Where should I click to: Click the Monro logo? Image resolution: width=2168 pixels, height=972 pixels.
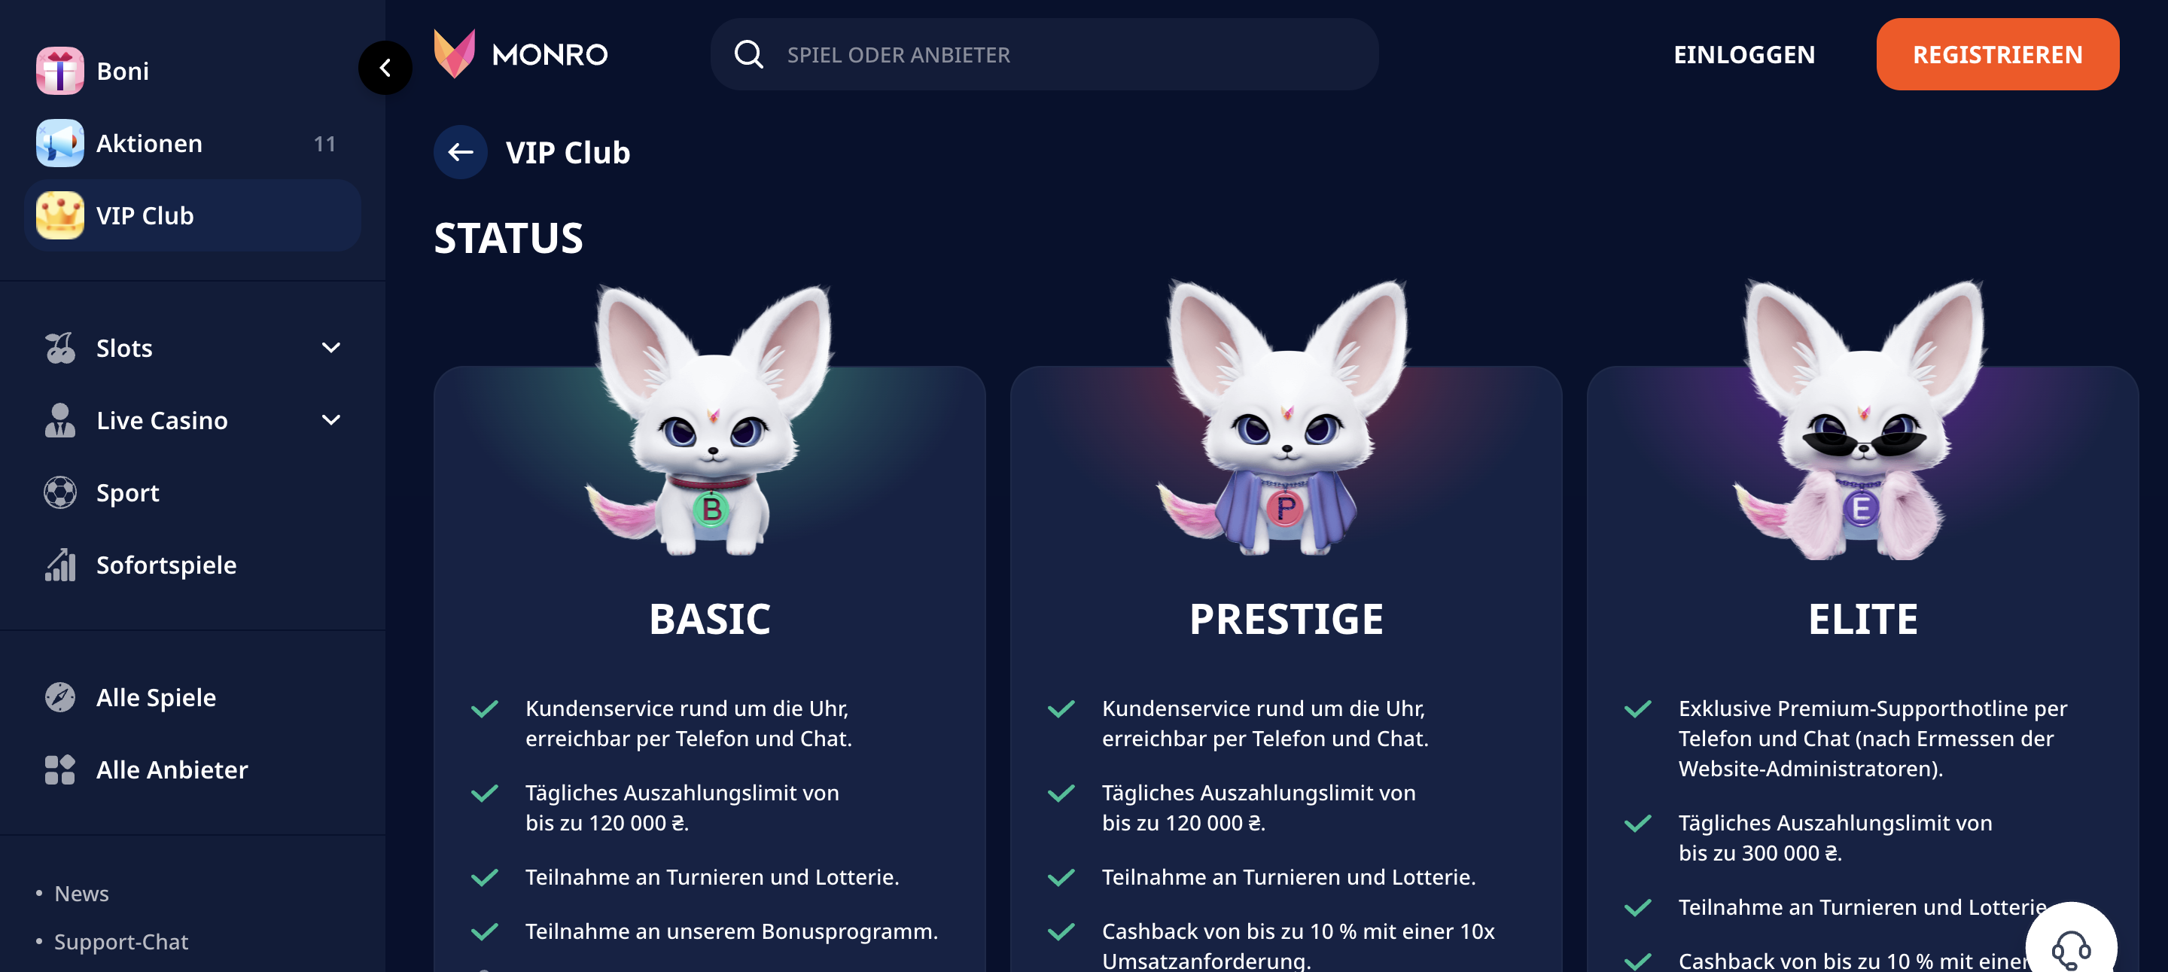click(520, 54)
